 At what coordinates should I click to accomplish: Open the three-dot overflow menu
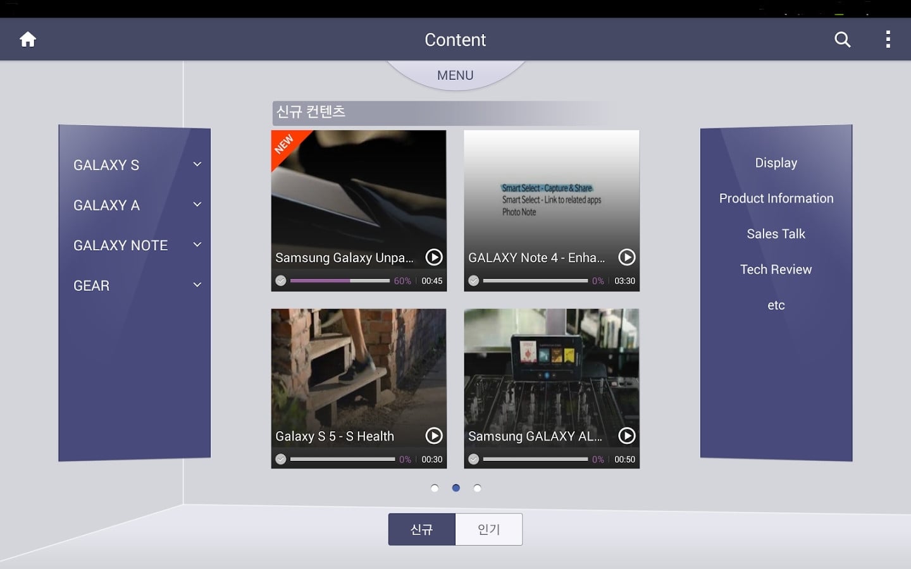click(x=888, y=39)
